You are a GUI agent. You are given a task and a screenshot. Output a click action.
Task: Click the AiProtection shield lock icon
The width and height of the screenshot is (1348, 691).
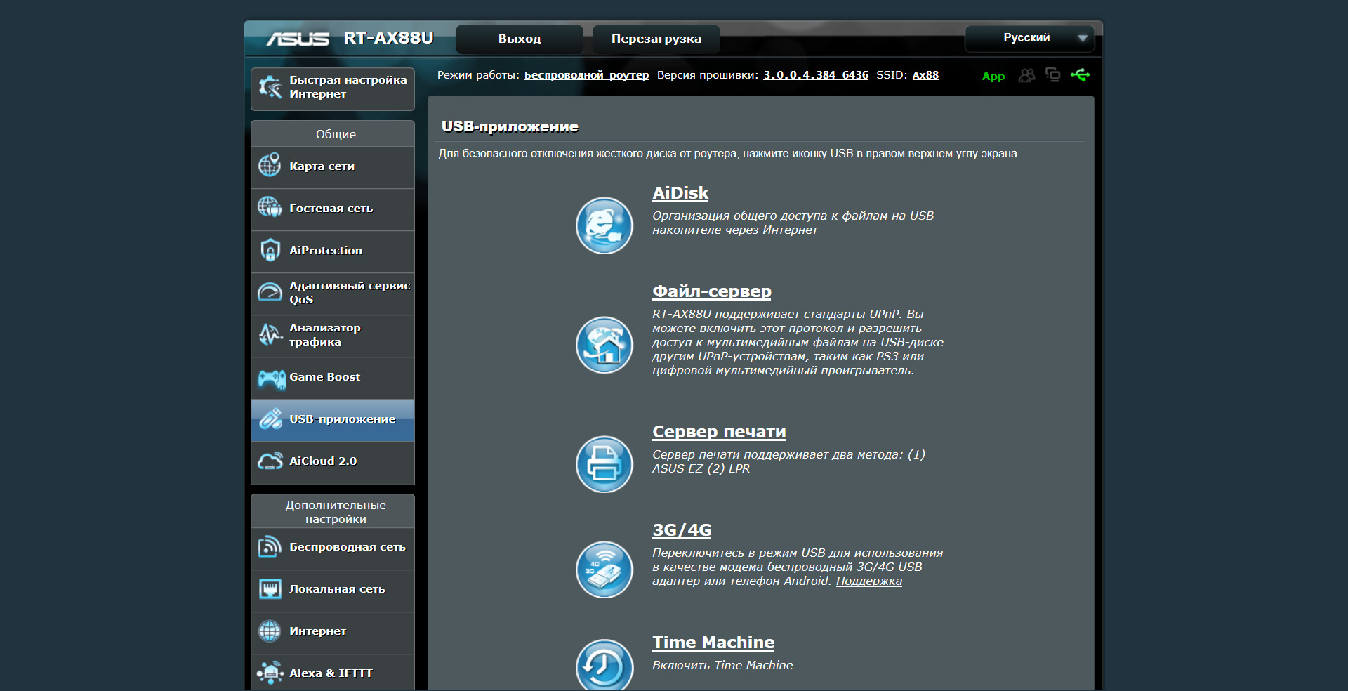click(270, 249)
